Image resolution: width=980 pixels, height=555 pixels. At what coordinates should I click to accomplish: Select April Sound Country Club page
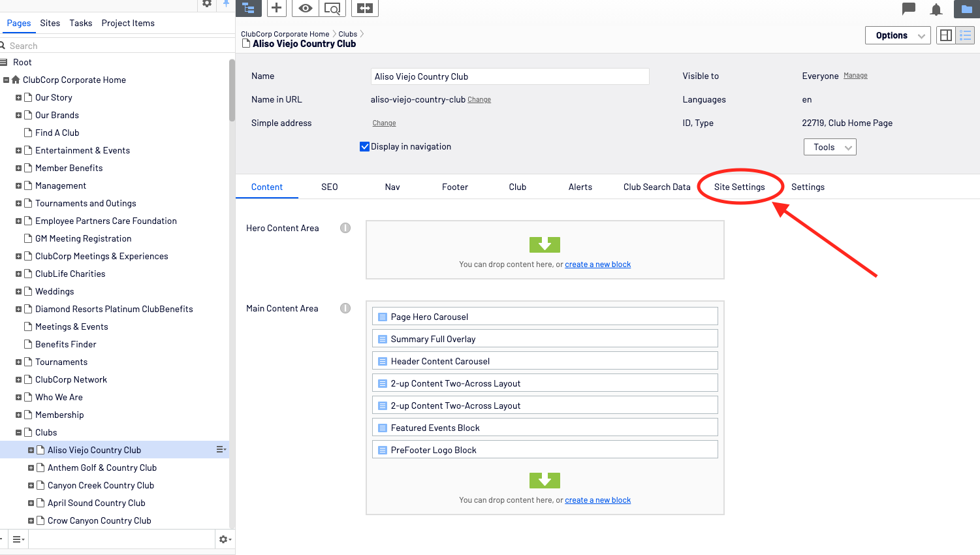[x=97, y=503]
